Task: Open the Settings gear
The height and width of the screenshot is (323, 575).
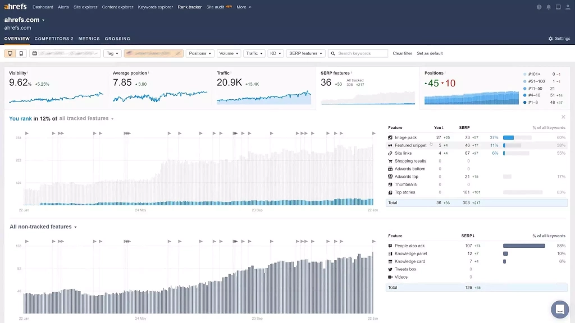Action: click(x=550, y=39)
